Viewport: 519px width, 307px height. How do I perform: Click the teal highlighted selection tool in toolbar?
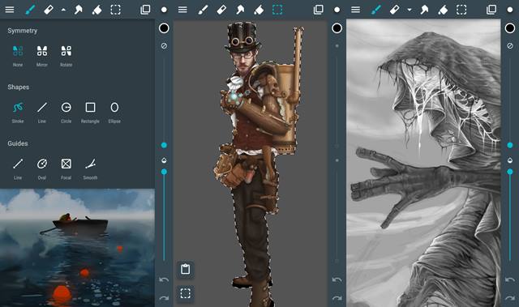pos(277,10)
